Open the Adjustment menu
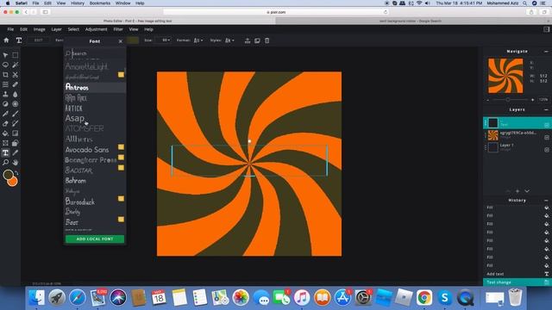The image size is (552, 310). pyautogui.click(x=96, y=29)
